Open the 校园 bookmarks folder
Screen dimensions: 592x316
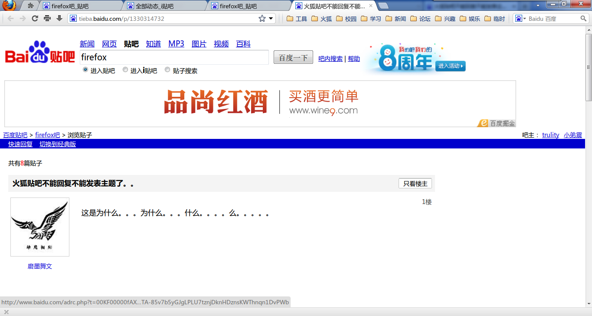347,19
